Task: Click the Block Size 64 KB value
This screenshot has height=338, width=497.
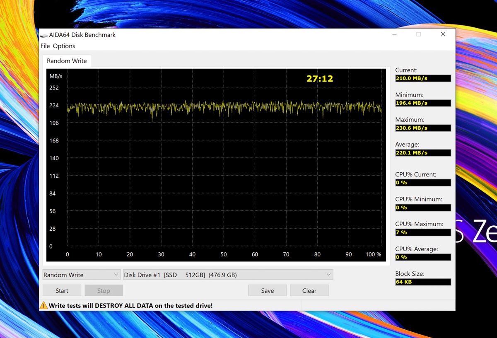Action: coord(423,282)
